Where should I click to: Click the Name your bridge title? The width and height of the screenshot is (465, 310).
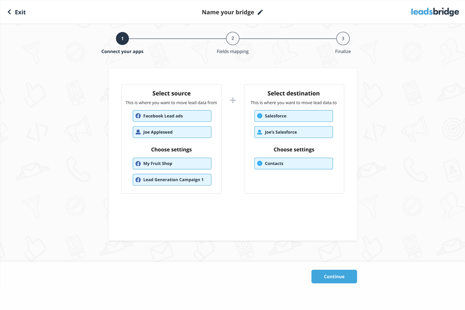pyautogui.click(x=228, y=12)
